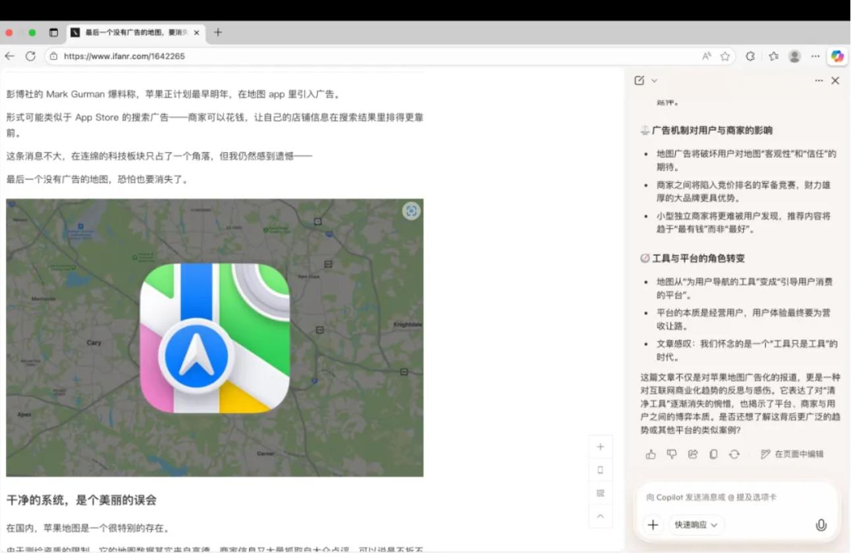Viewport: 851px width, 553px height.
Task: Select the microphone icon to speak to Copilot
Action: point(821,525)
